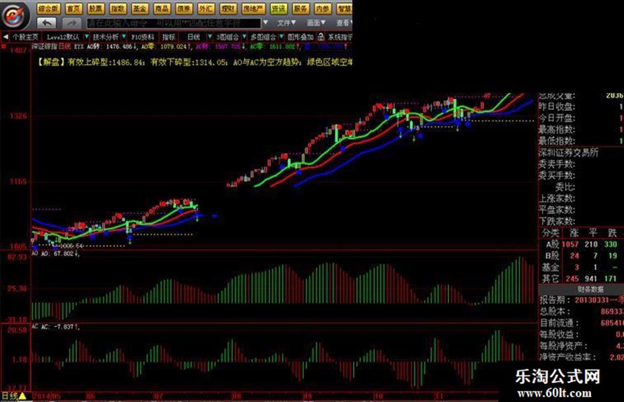
Task: Expand the dropdown arrow after 技术分析
Action: click(x=123, y=36)
